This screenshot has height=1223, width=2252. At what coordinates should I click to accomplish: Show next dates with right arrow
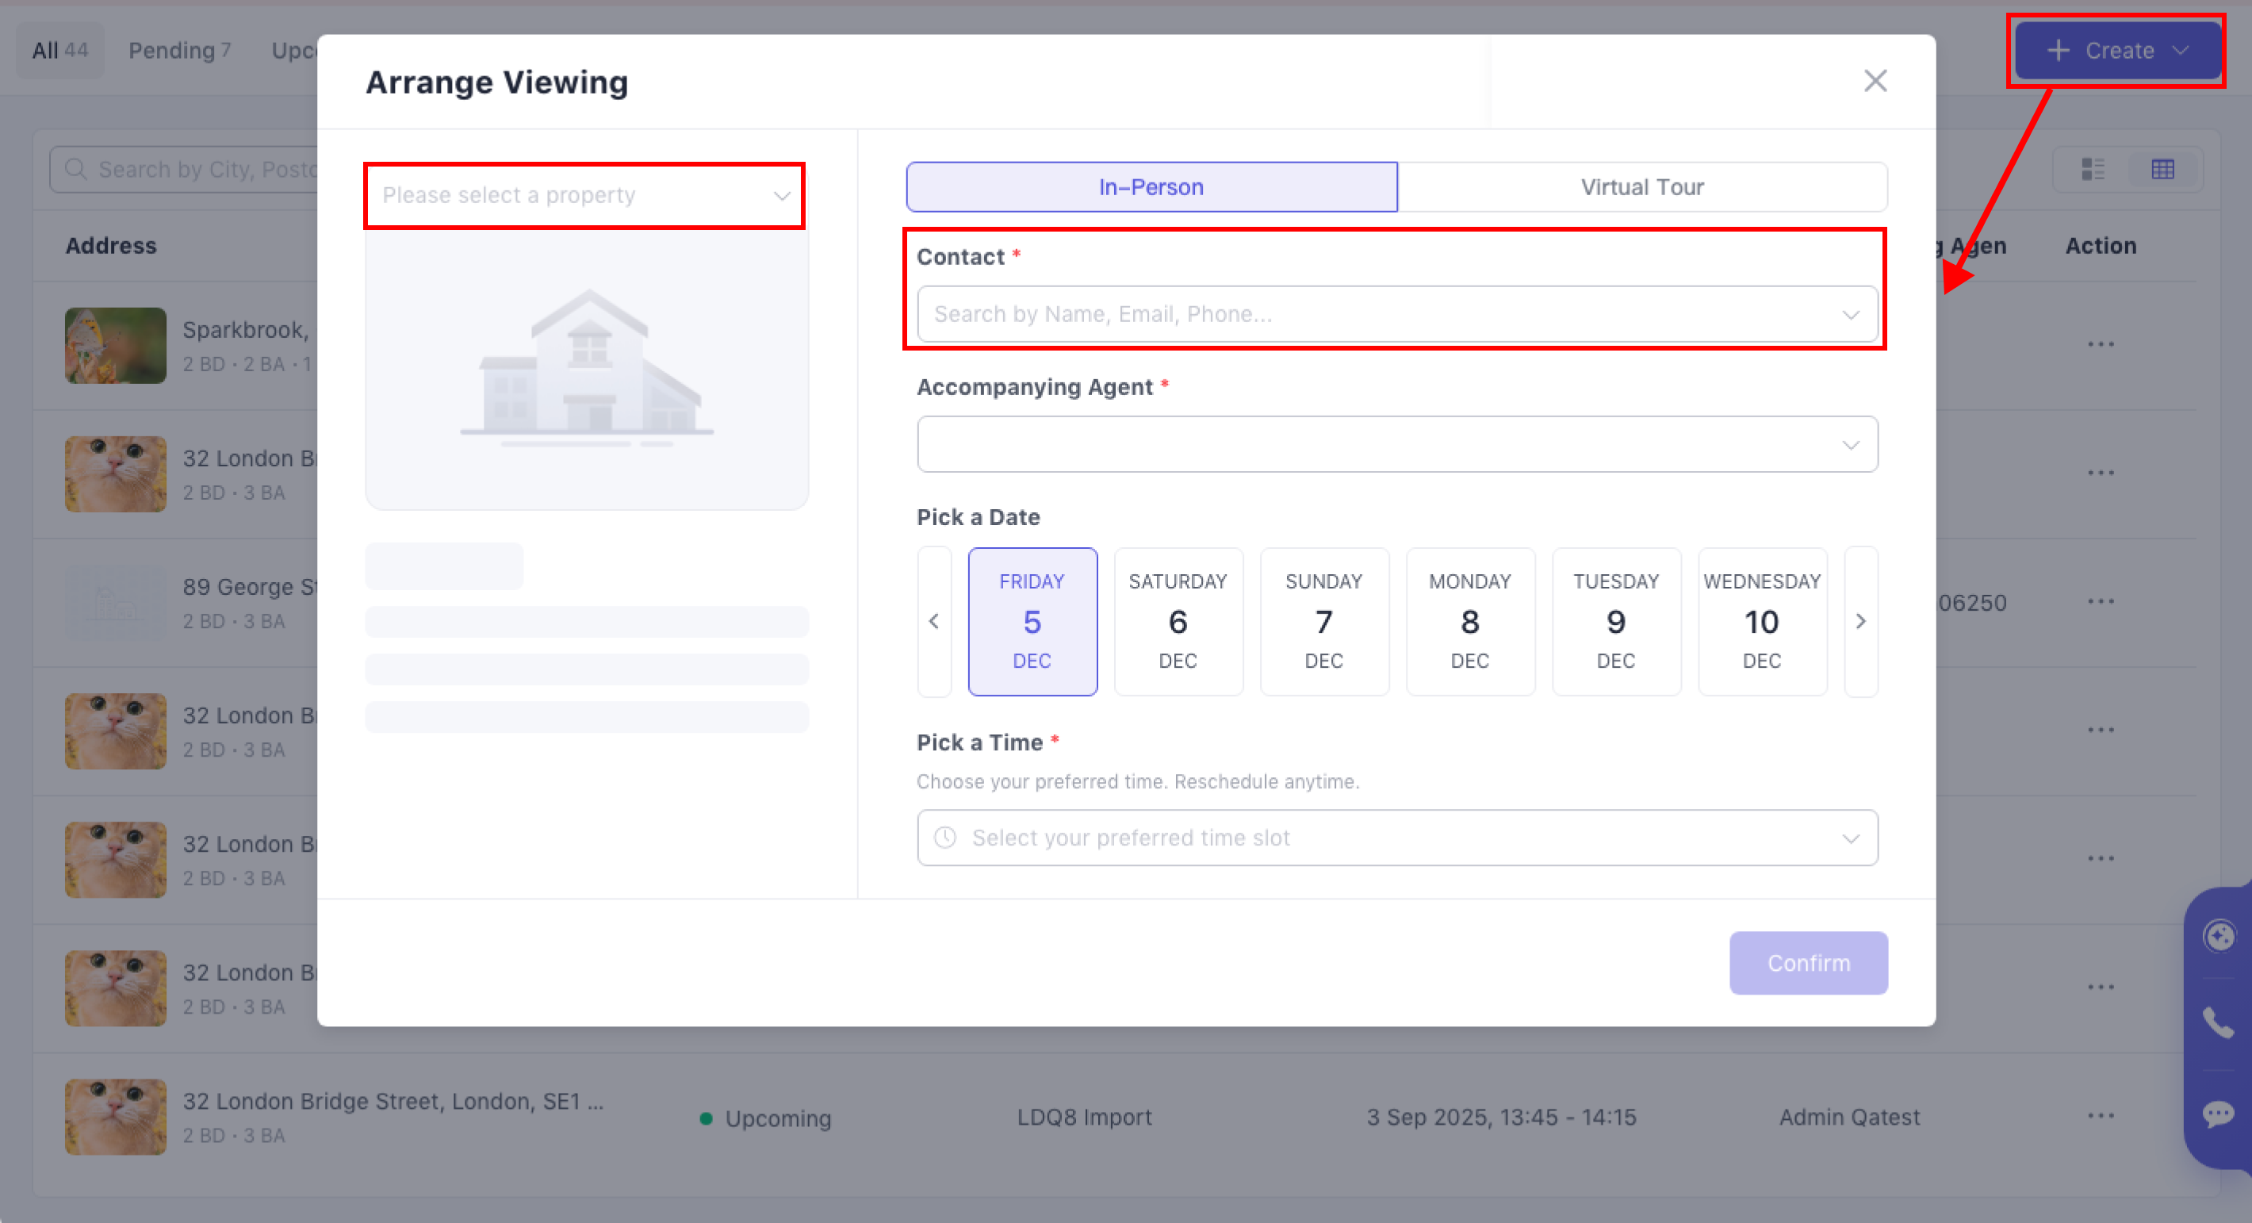[x=1860, y=622]
